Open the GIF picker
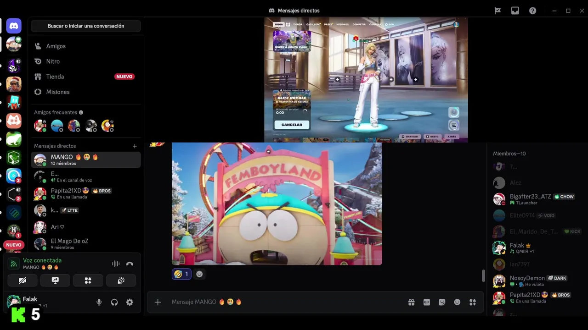 427,302
